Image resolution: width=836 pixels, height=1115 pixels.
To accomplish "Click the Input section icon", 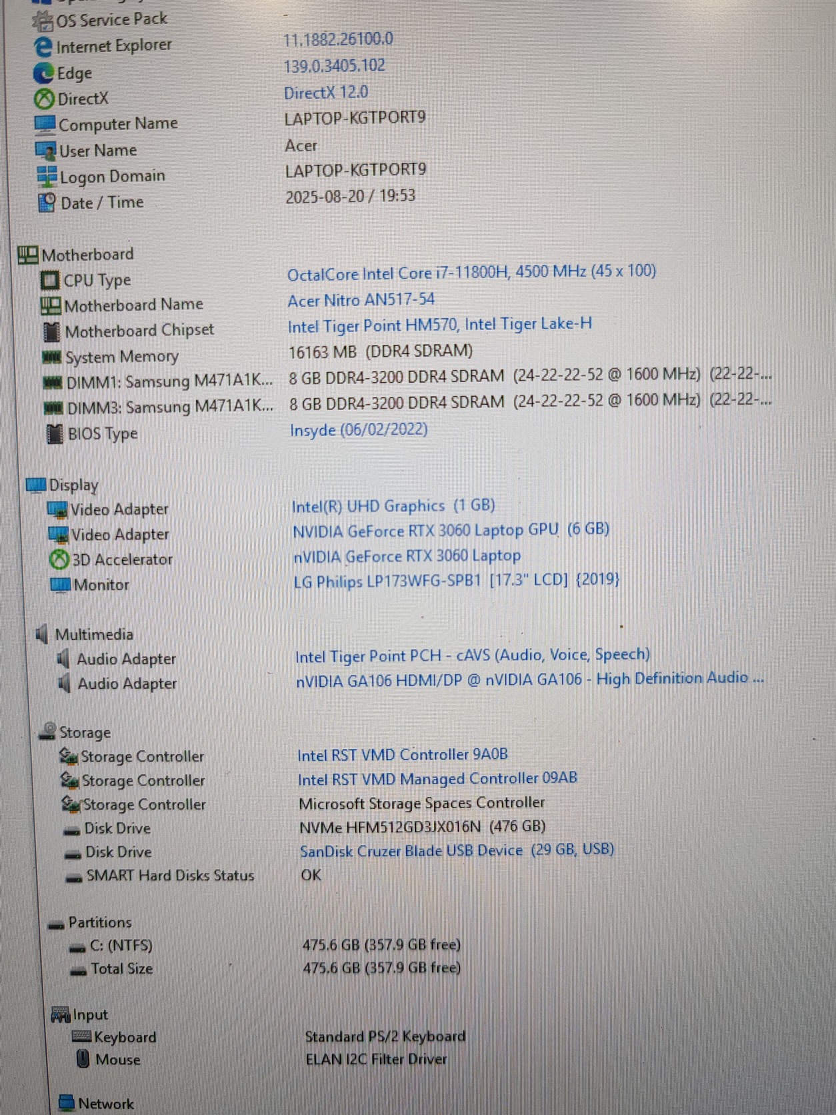I will click(x=61, y=1016).
